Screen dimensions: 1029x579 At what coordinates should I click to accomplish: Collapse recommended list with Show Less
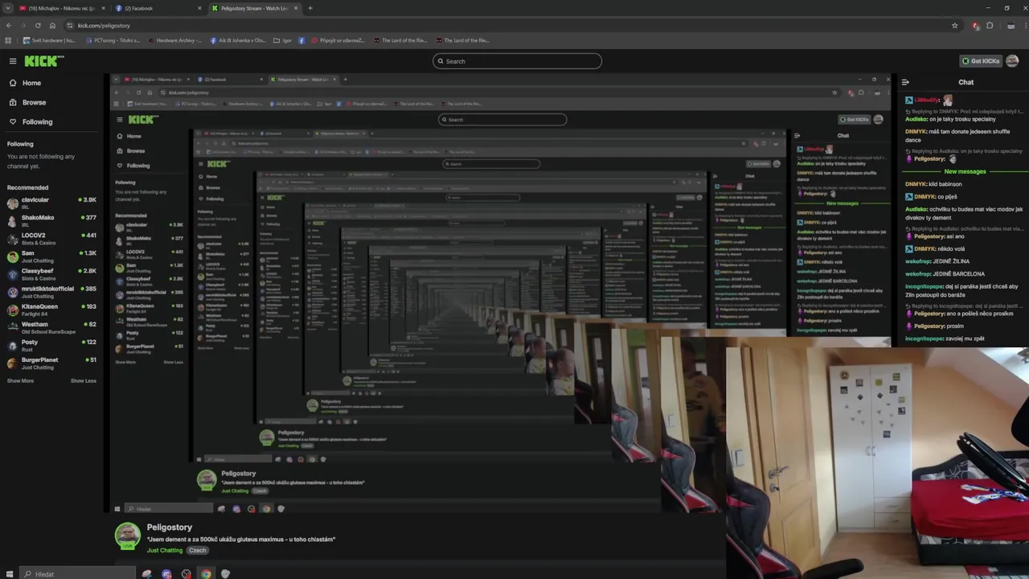point(84,380)
